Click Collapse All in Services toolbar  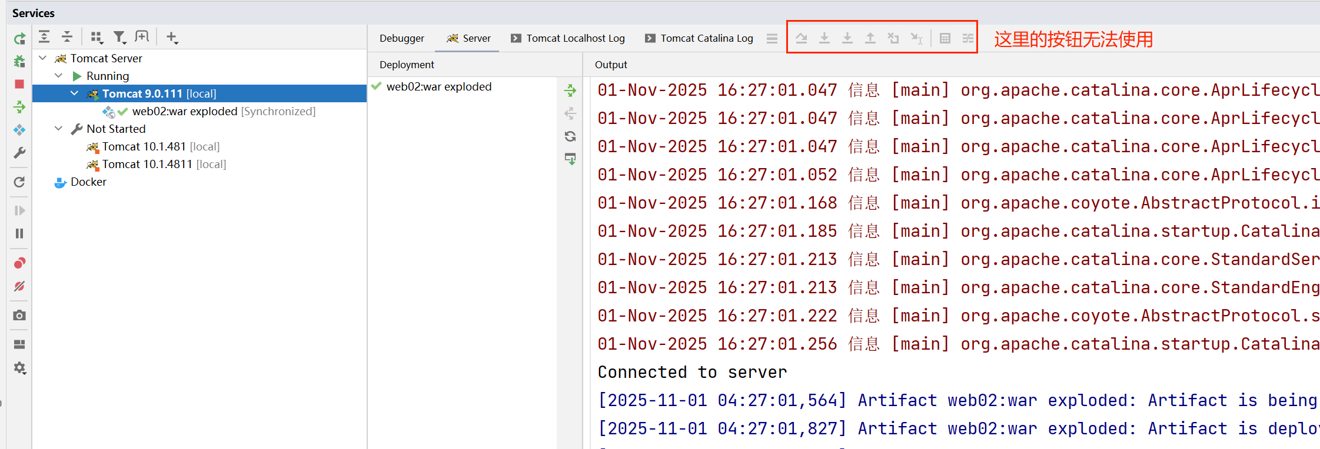(67, 37)
